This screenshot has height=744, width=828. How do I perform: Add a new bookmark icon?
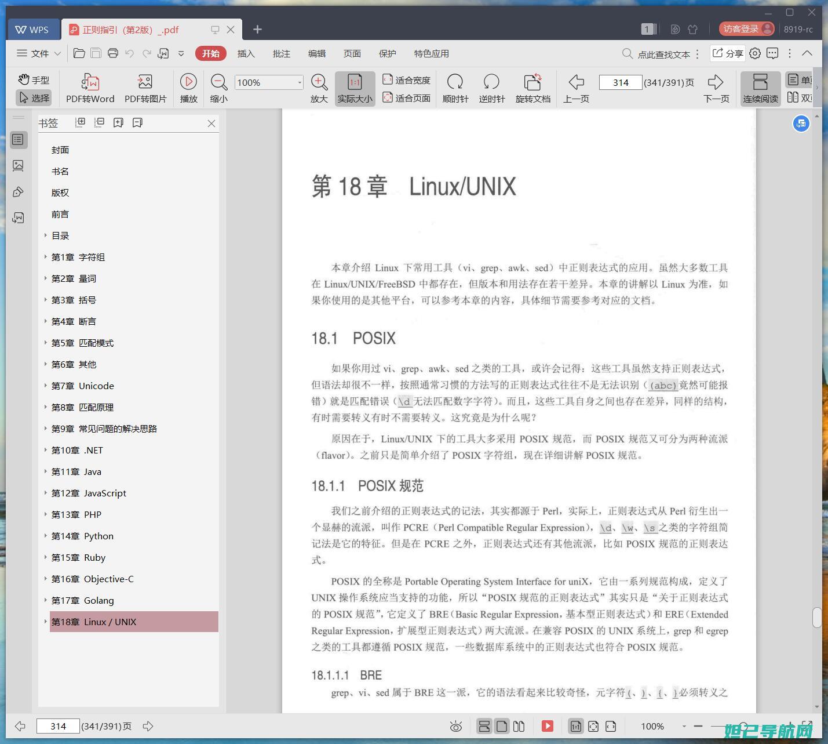pyautogui.click(x=118, y=122)
